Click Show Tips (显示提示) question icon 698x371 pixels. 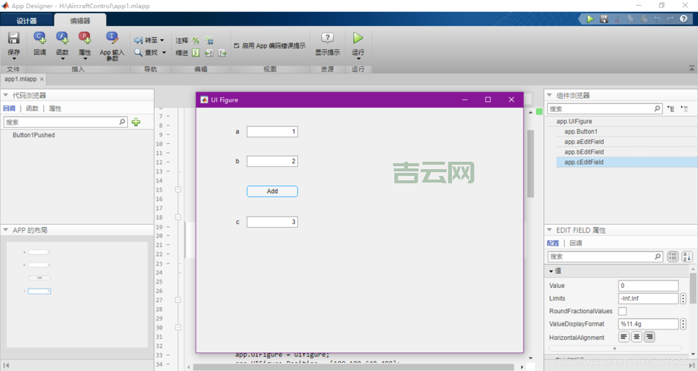pos(327,38)
